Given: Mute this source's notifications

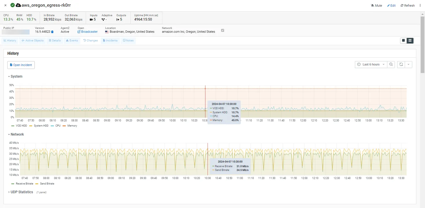Looking at the screenshot, I should pos(377,6).
